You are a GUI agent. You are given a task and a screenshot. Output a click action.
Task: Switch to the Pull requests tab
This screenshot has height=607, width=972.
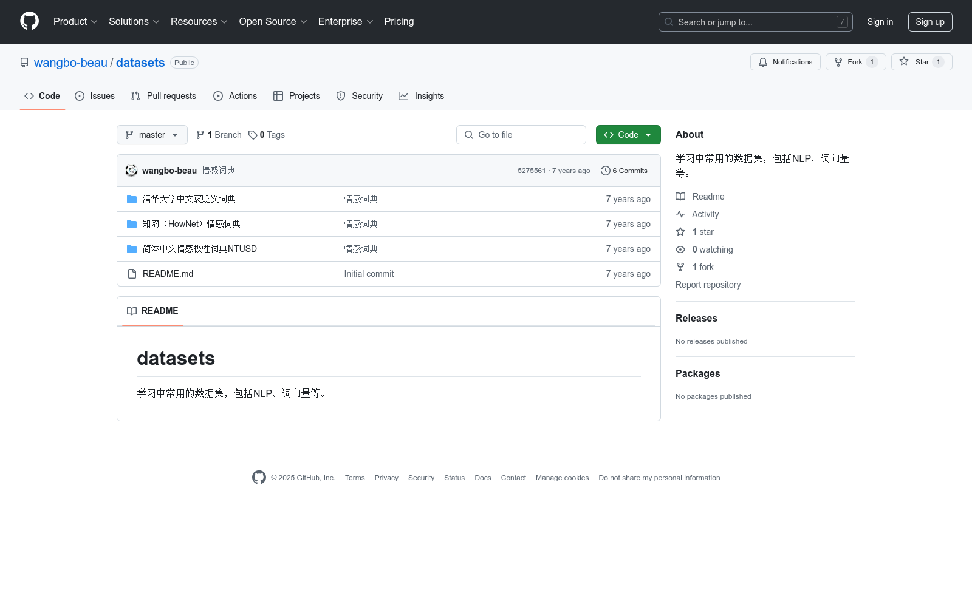[163, 96]
